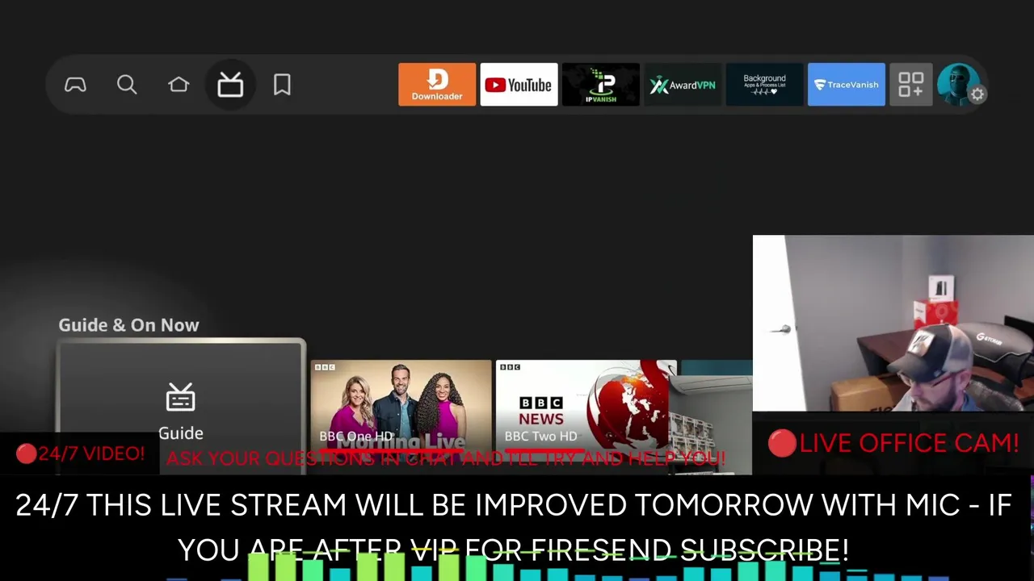Open the AwardVPN app tile
This screenshot has width=1034, height=581.
coord(683,85)
